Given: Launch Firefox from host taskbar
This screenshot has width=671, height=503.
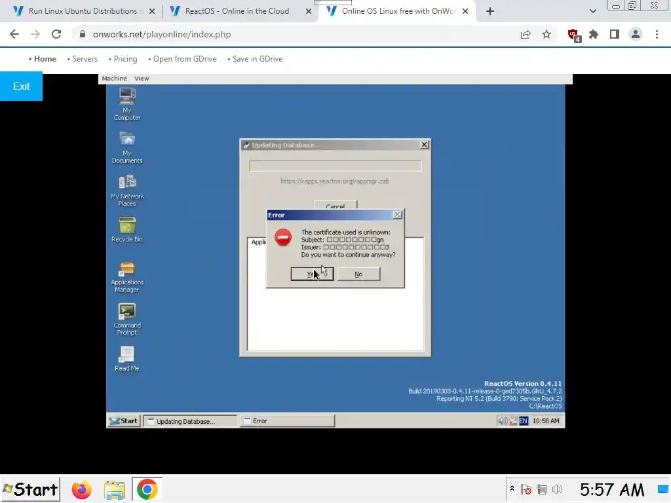Looking at the screenshot, I should coord(81,490).
